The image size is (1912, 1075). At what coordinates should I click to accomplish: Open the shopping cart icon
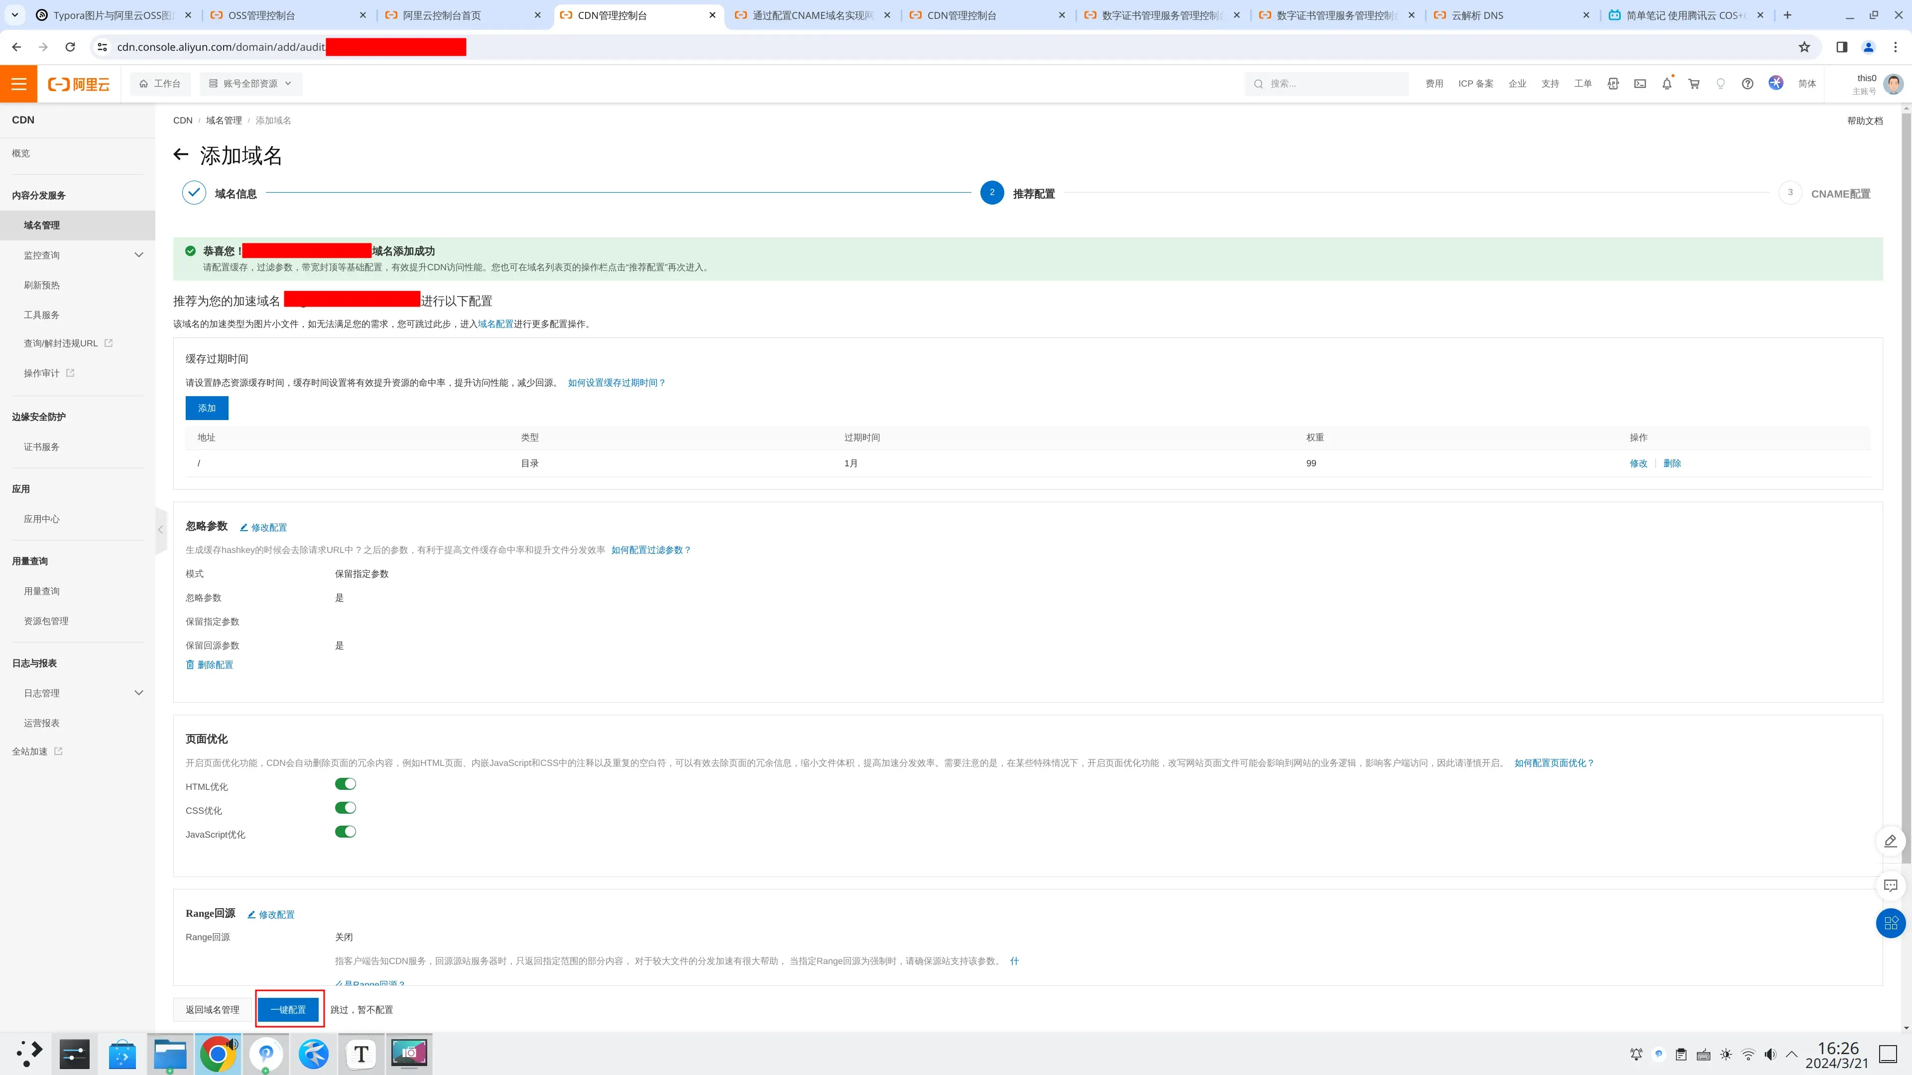click(x=1694, y=84)
